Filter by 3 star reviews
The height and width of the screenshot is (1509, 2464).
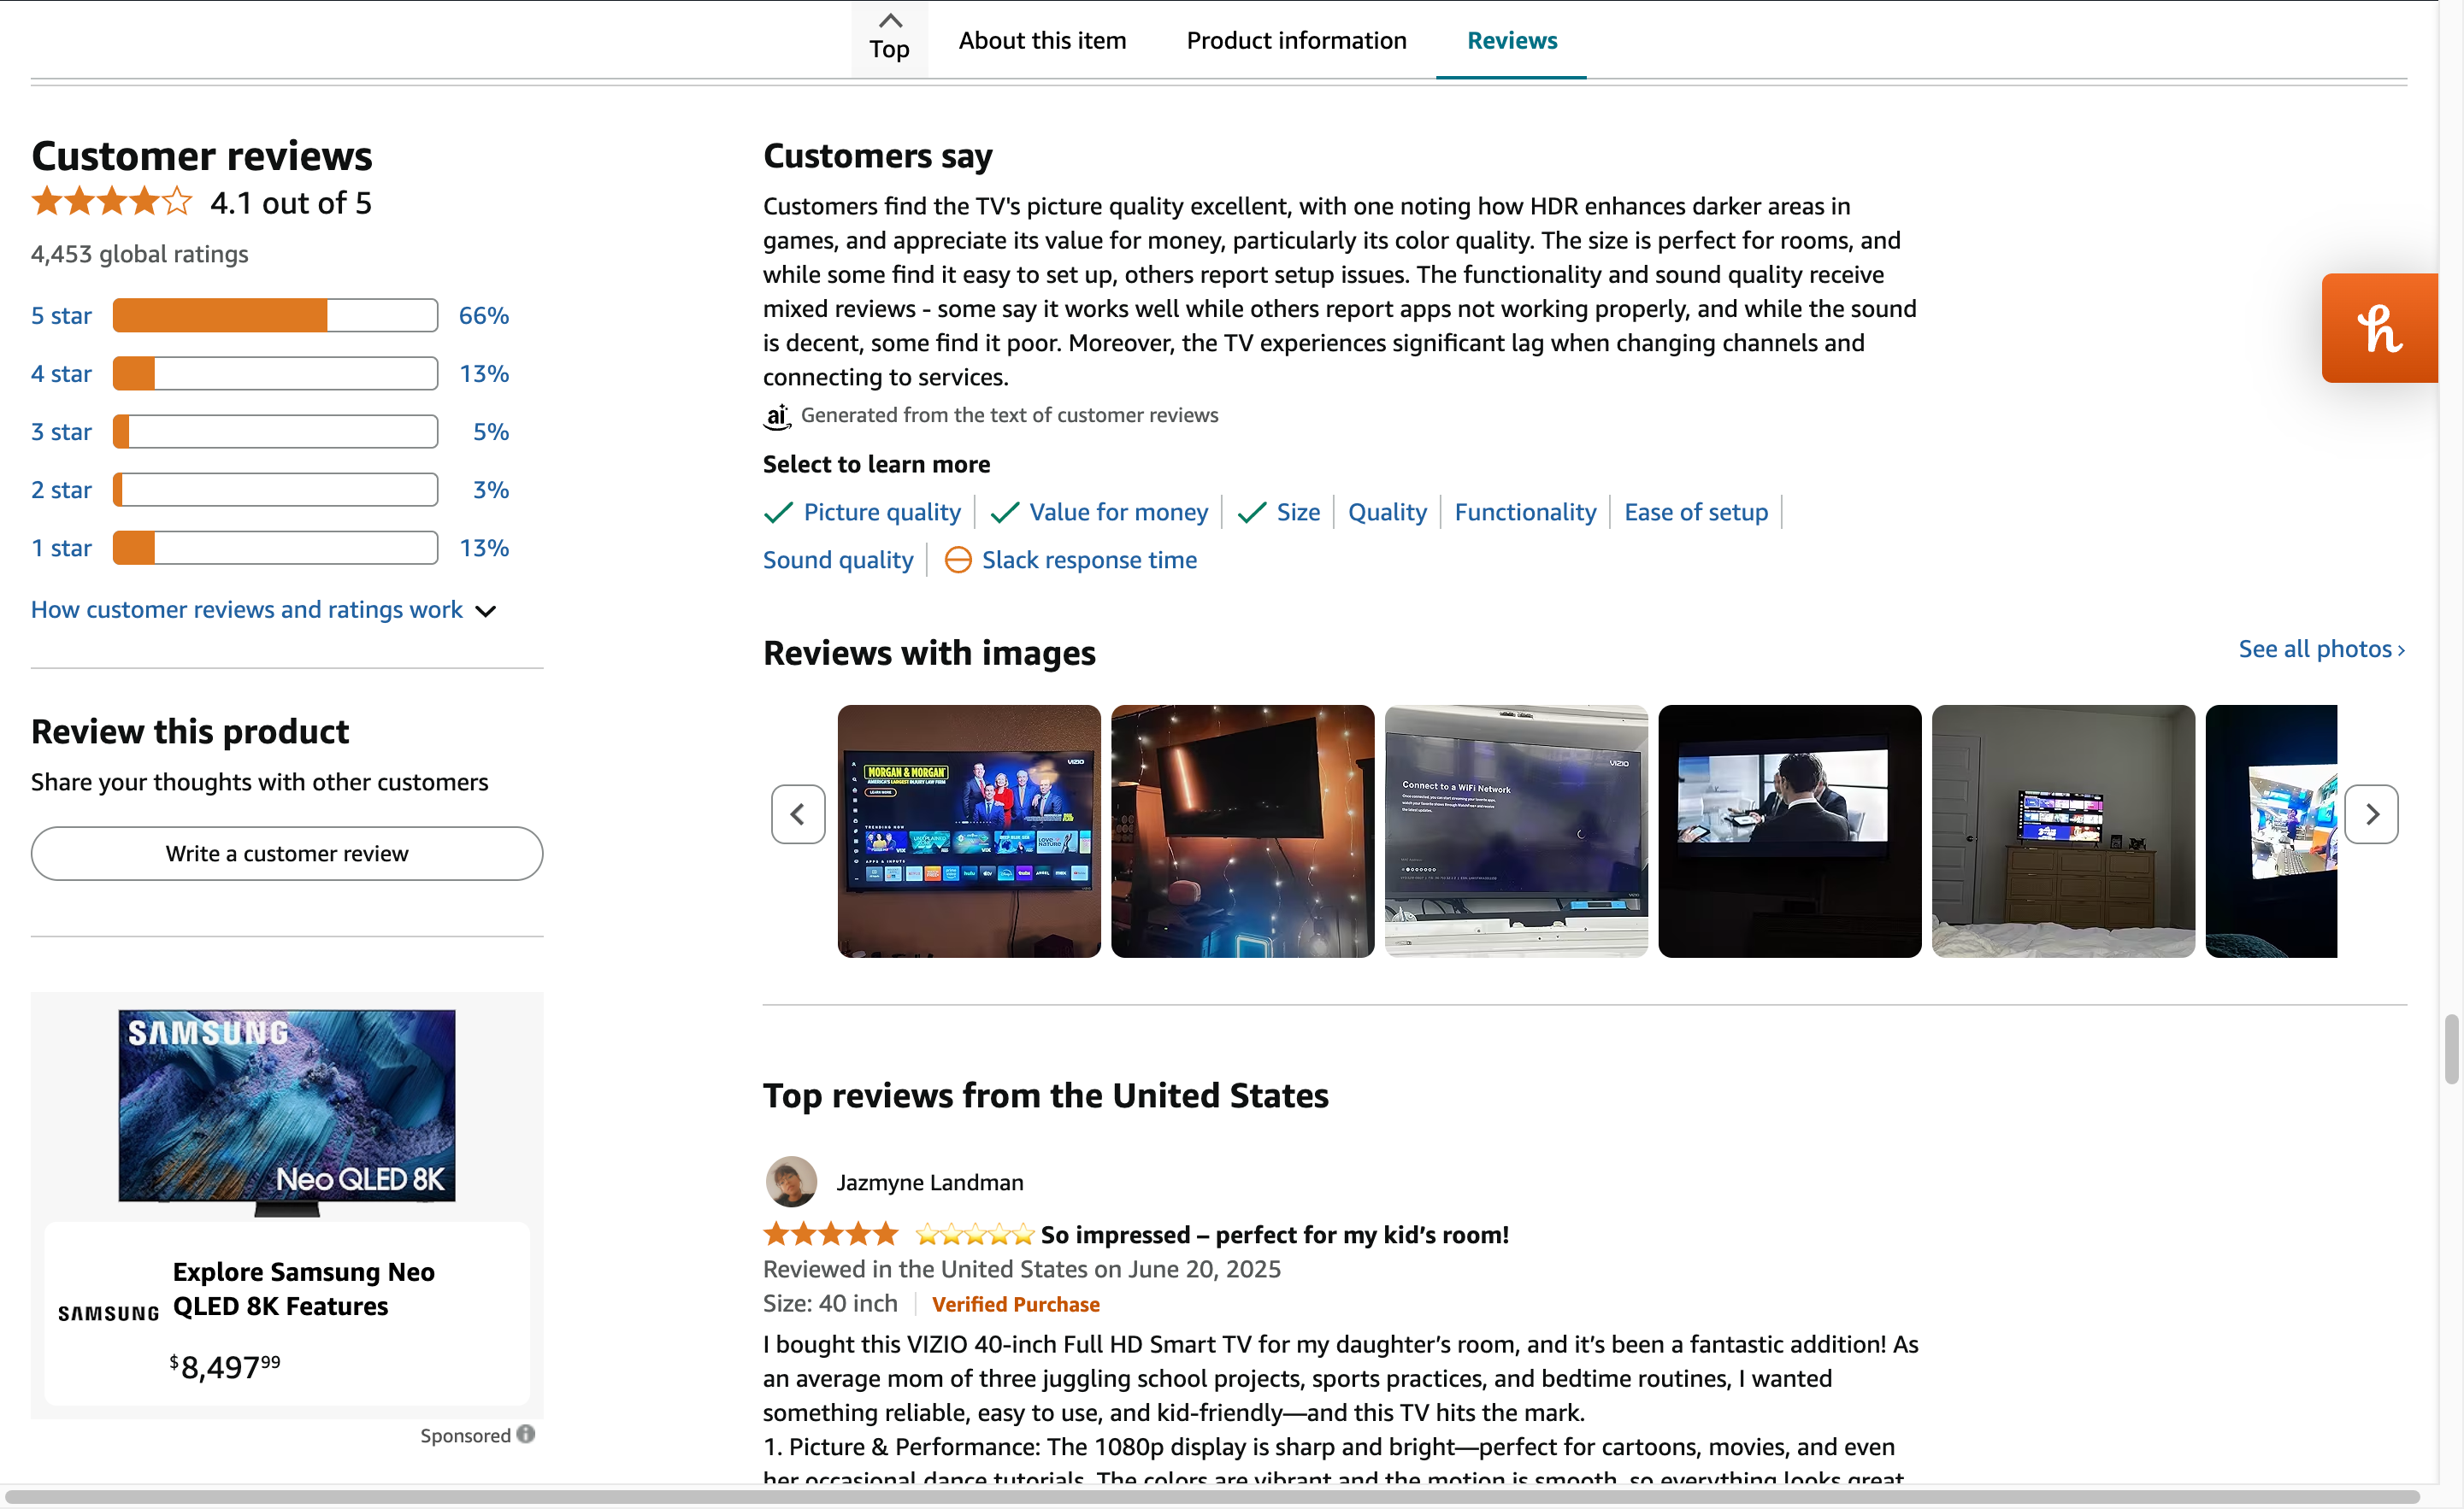point(61,432)
